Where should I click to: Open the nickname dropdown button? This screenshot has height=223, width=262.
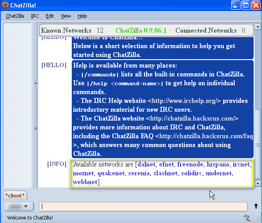pos(18,206)
